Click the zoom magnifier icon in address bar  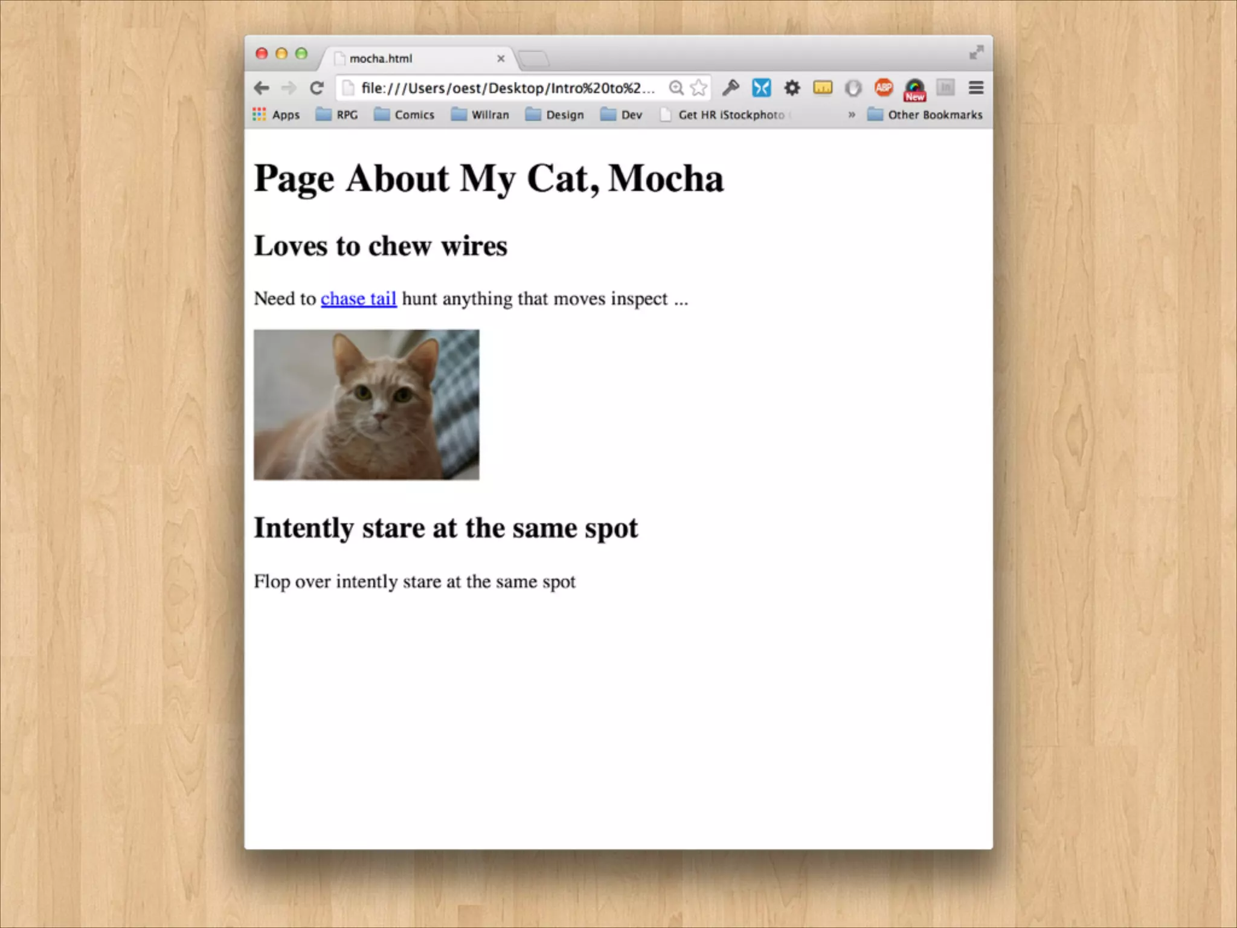(x=676, y=88)
